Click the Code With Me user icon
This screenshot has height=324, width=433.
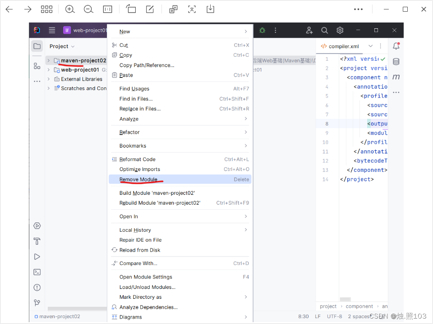(x=309, y=30)
